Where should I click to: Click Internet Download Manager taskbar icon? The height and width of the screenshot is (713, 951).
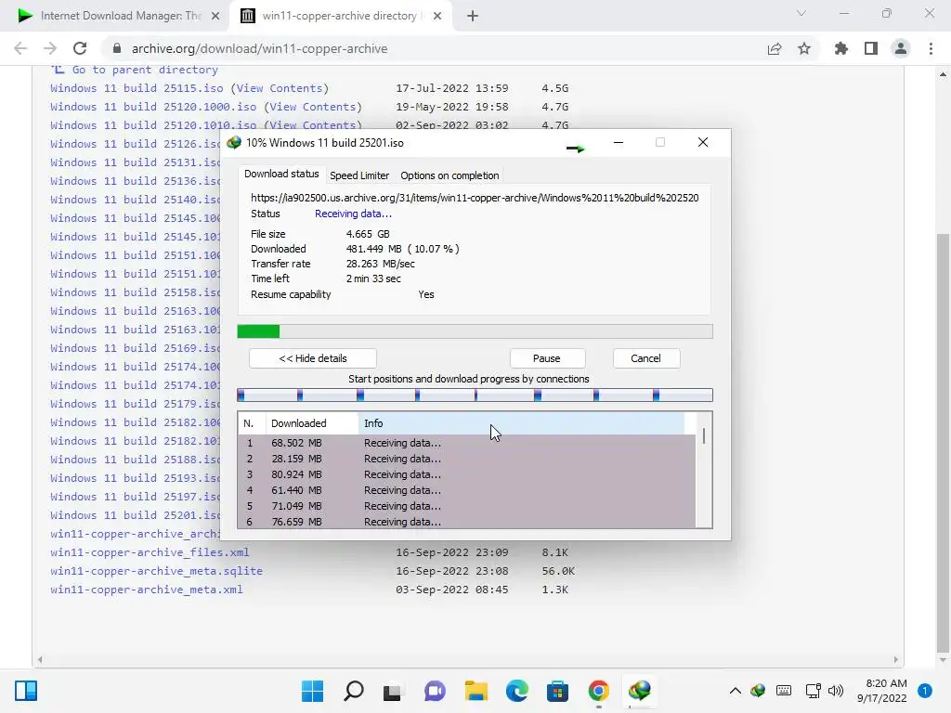pyautogui.click(x=640, y=690)
